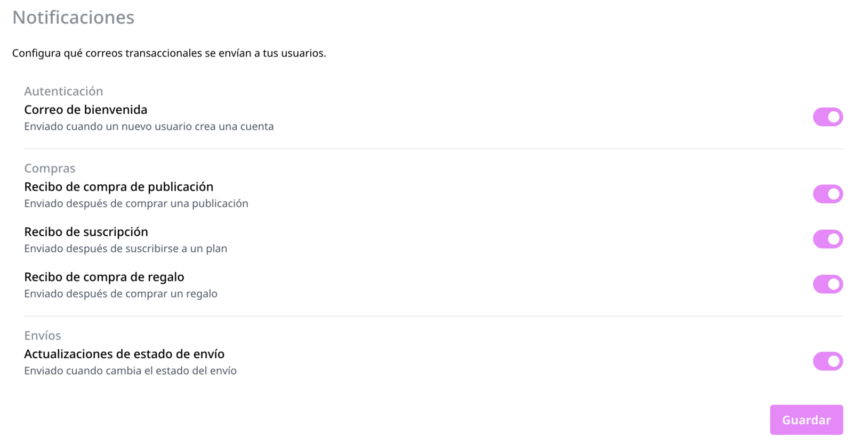Click the Recibo de compra de regalo label
This screenshot has height=445, width=853.
[104, 277]
